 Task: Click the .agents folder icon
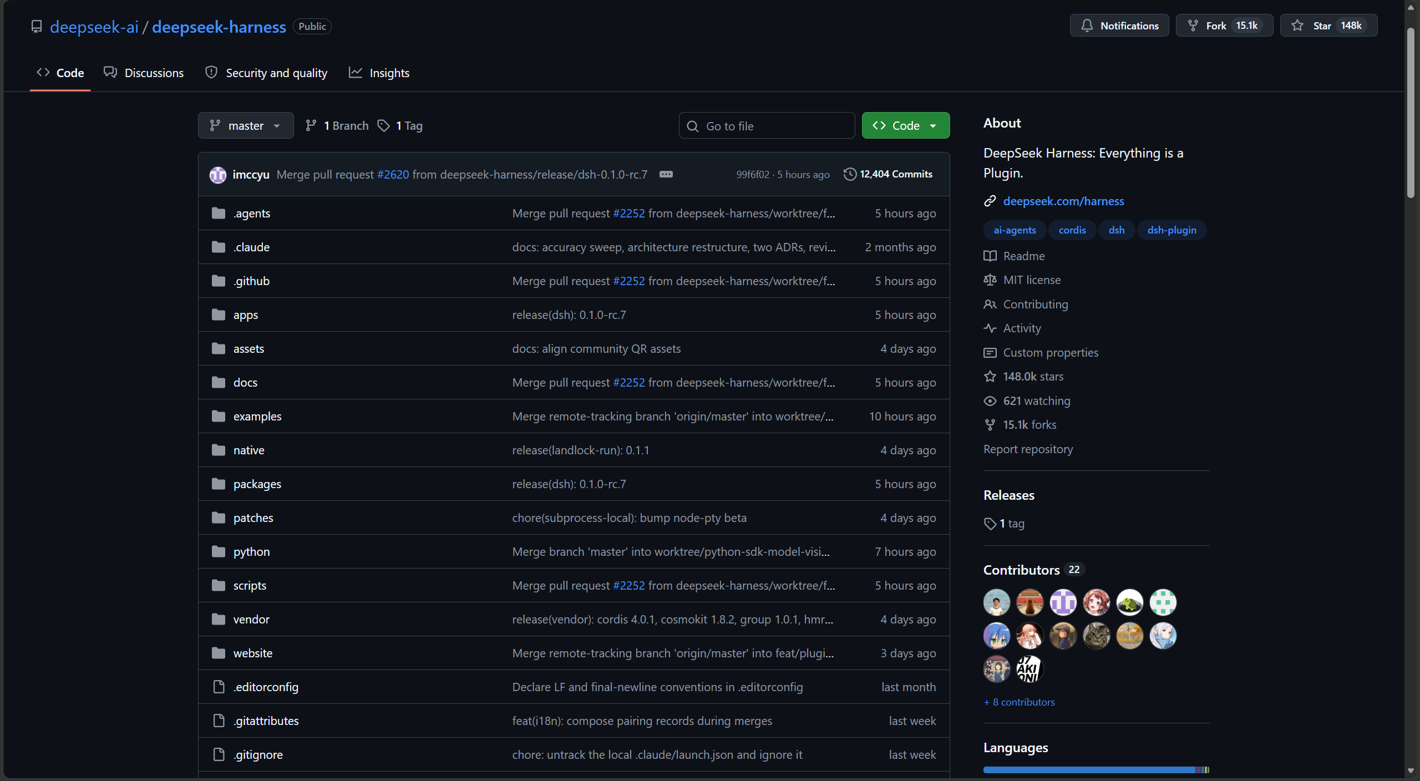(x=219, y=214)
